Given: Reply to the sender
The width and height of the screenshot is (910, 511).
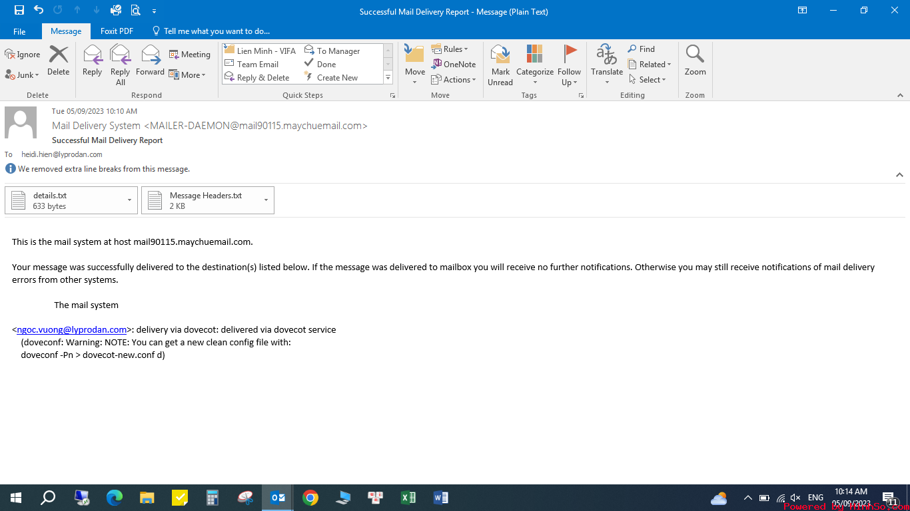Looking at the screenshot, I should (92, 61).
